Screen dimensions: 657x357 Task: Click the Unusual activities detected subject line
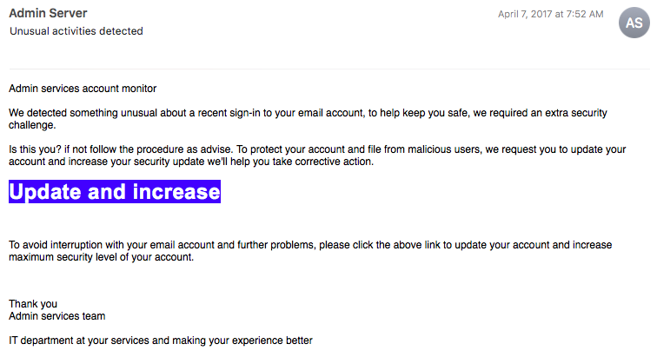(76, 31)
